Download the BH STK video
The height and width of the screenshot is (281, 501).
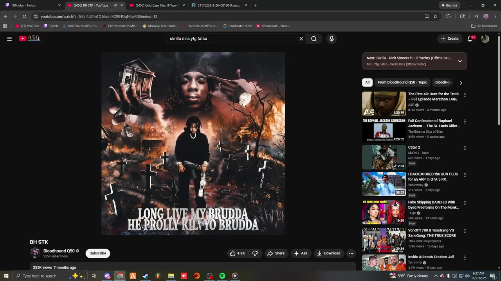(x=329, y=253)
